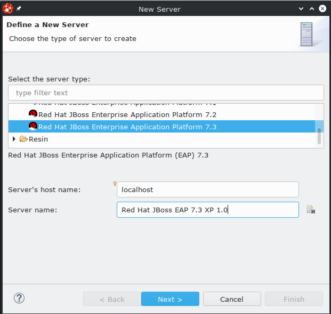Click the Red Hat icon beside EAP 7.2

coord(33,114)
